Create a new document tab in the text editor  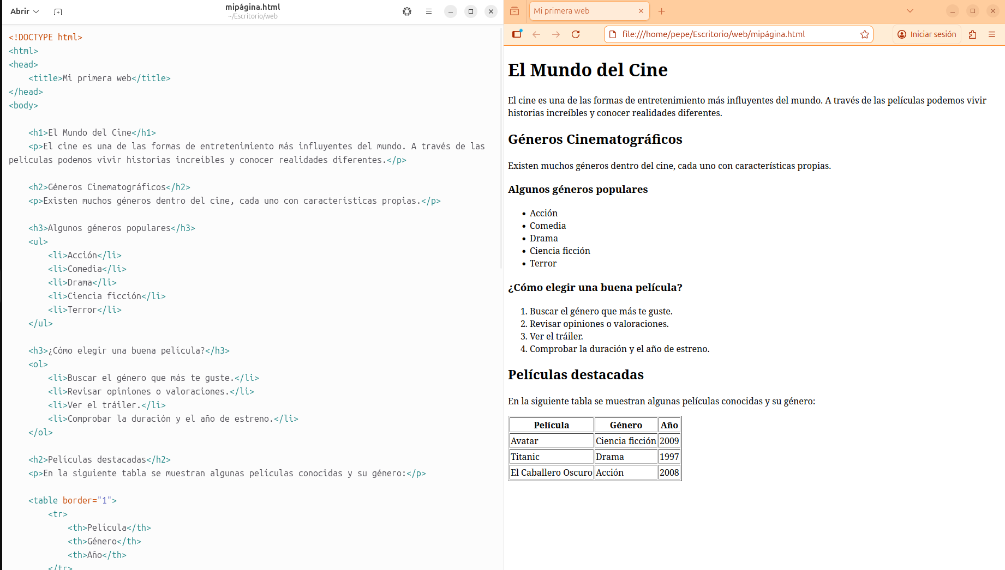[58, 11]
